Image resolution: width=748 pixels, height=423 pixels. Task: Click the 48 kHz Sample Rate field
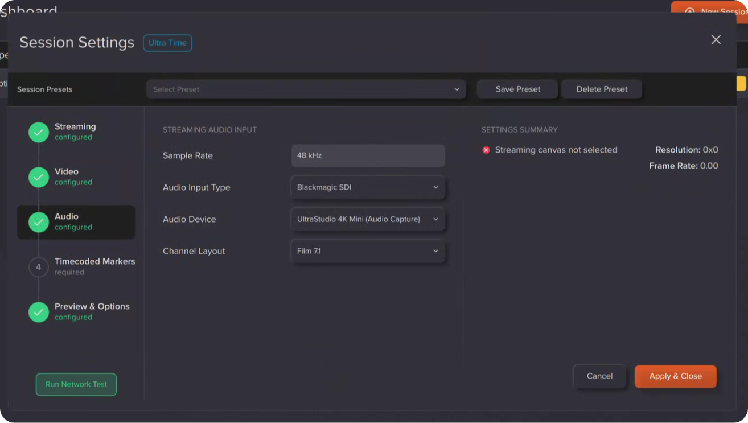click(368, 155)
